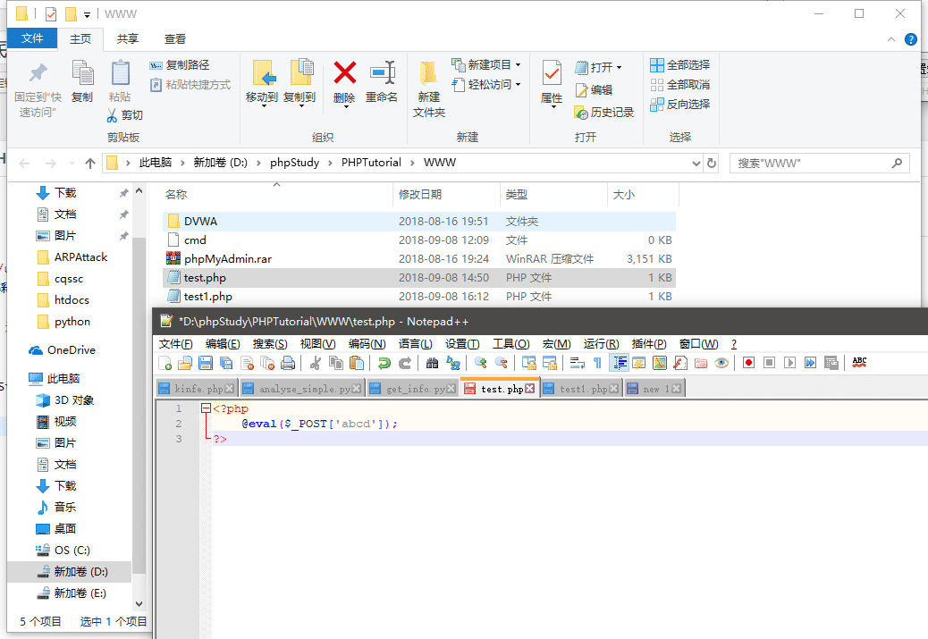Select phpMyAdmin.rar file
Screen dimensions: 928x639
pyautogui.click(x=419, y=259)
